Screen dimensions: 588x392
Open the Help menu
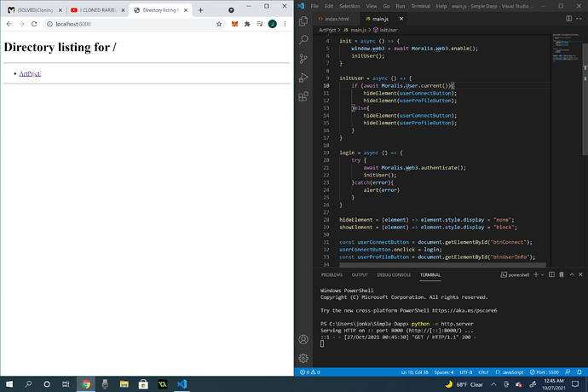pyautogui.click(x=441, y=6)
